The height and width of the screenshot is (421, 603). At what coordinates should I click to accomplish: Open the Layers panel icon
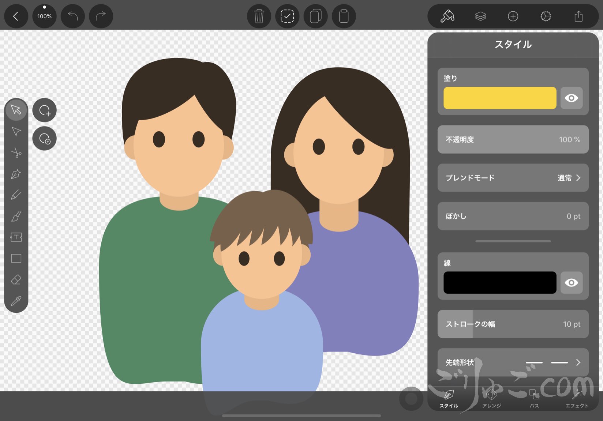(x=480, y=16)
